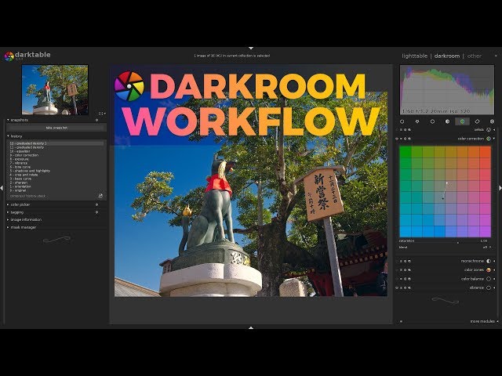Open presets for color correction module
The image size is (502, 376).
click(x=409, y=139)
